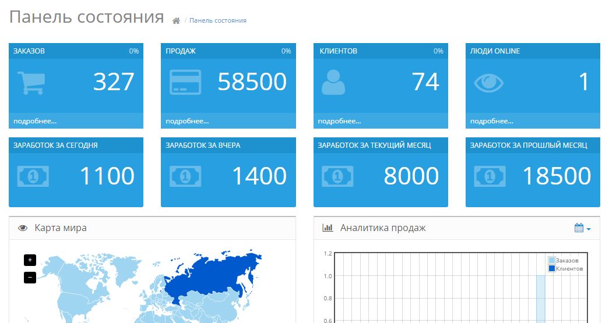Image resolution: width=609 pixels, height=323 pixels.
Task: Zoom in the world map
Action: [30, 260]
